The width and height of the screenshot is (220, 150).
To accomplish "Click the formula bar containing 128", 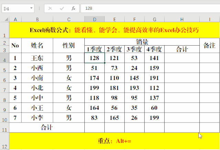I will point(148,8).
